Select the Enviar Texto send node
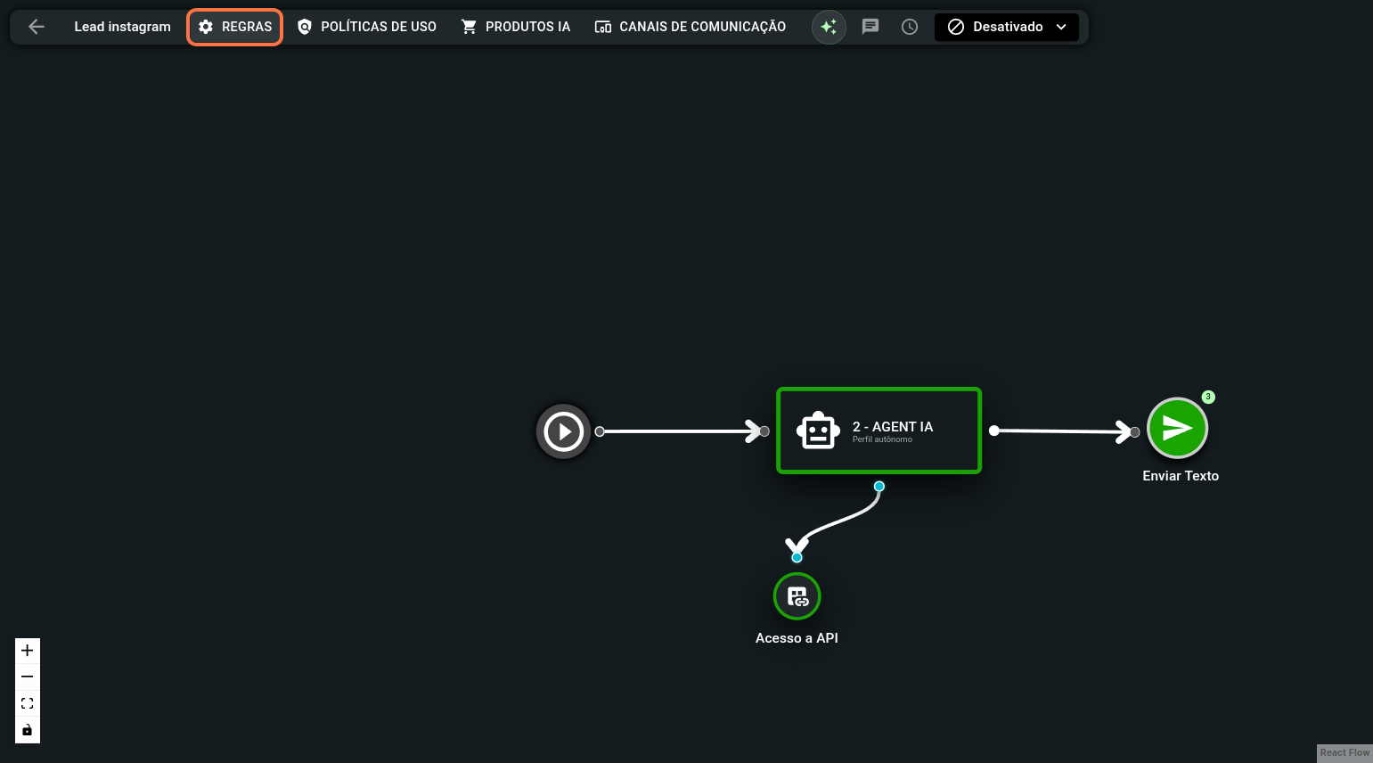 pos(1177,429)
